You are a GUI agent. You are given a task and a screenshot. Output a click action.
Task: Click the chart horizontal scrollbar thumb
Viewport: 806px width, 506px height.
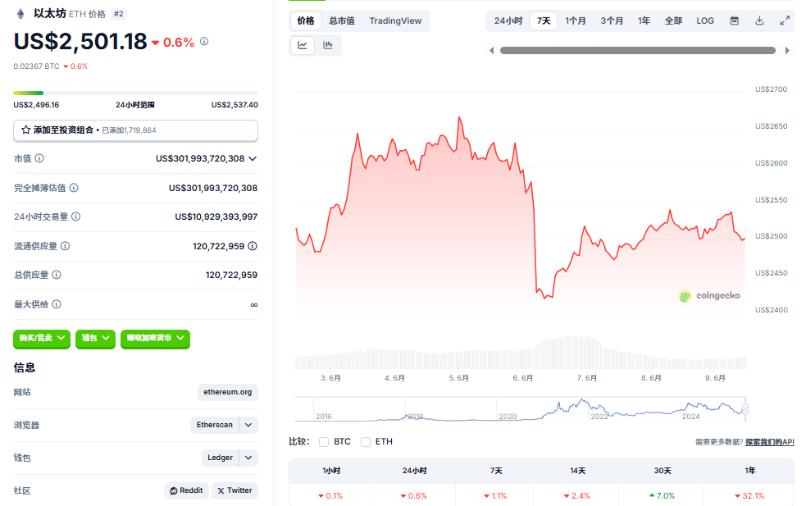[638, 50]
